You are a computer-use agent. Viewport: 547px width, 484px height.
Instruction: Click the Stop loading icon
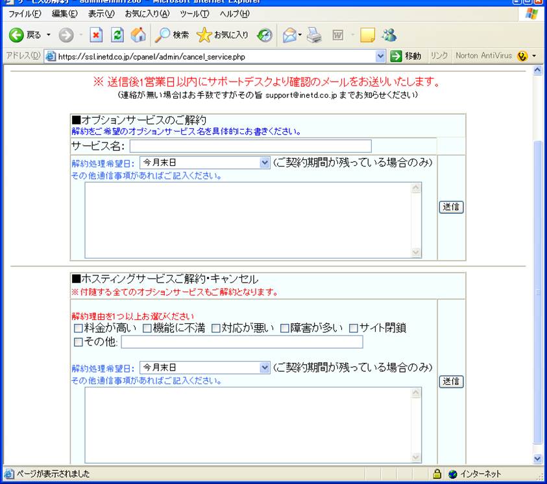96,35
